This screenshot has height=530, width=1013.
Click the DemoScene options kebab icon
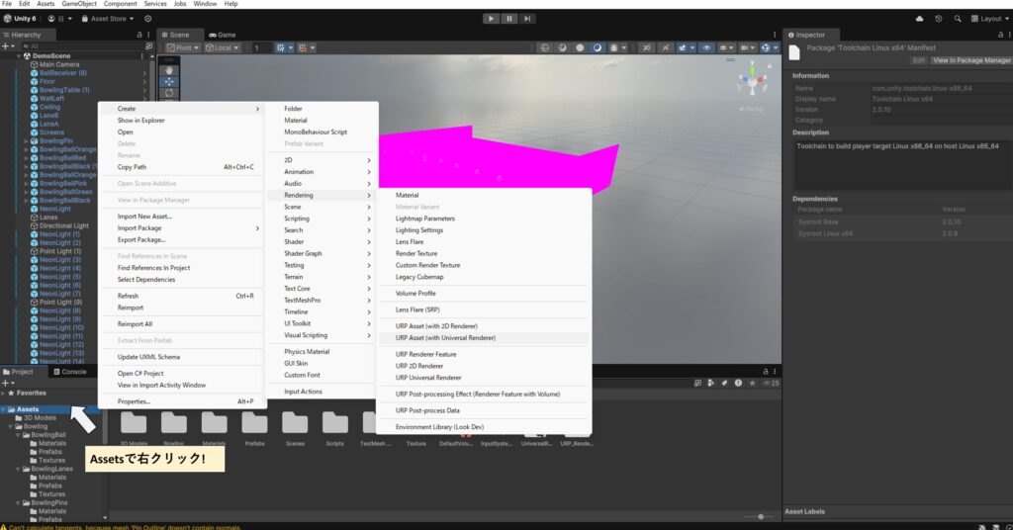142,56
